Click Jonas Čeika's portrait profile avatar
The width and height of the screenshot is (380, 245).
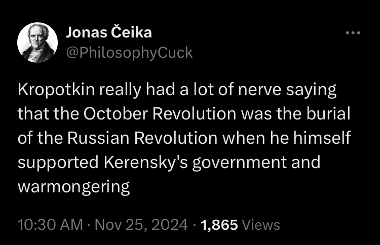(x=37, y=43)
